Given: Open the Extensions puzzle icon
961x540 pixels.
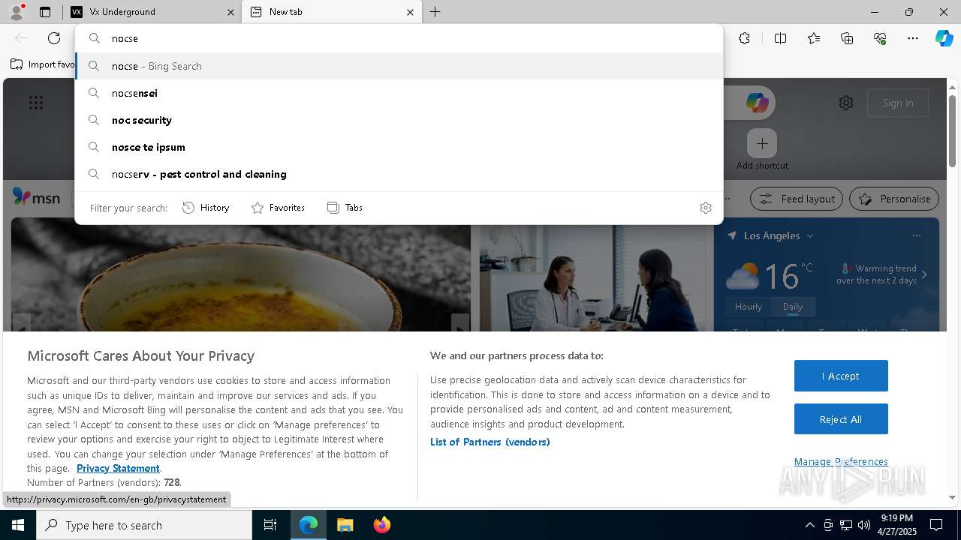Looking at the screenshot, I should pos(744,38).
